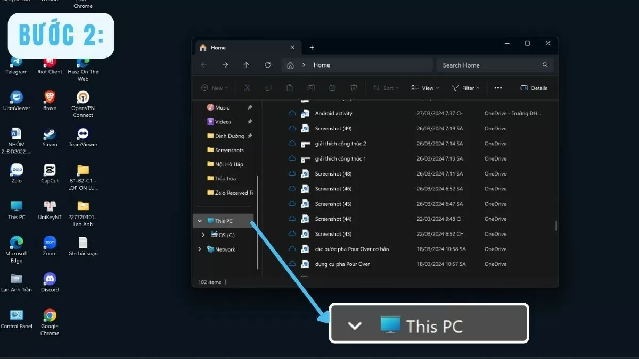Click the Paste toolbar icon
Screen dimensions: 639x359
[x=290, y=88]
